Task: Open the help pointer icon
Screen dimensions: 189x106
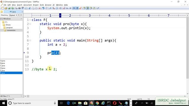Action: point(98,8)
